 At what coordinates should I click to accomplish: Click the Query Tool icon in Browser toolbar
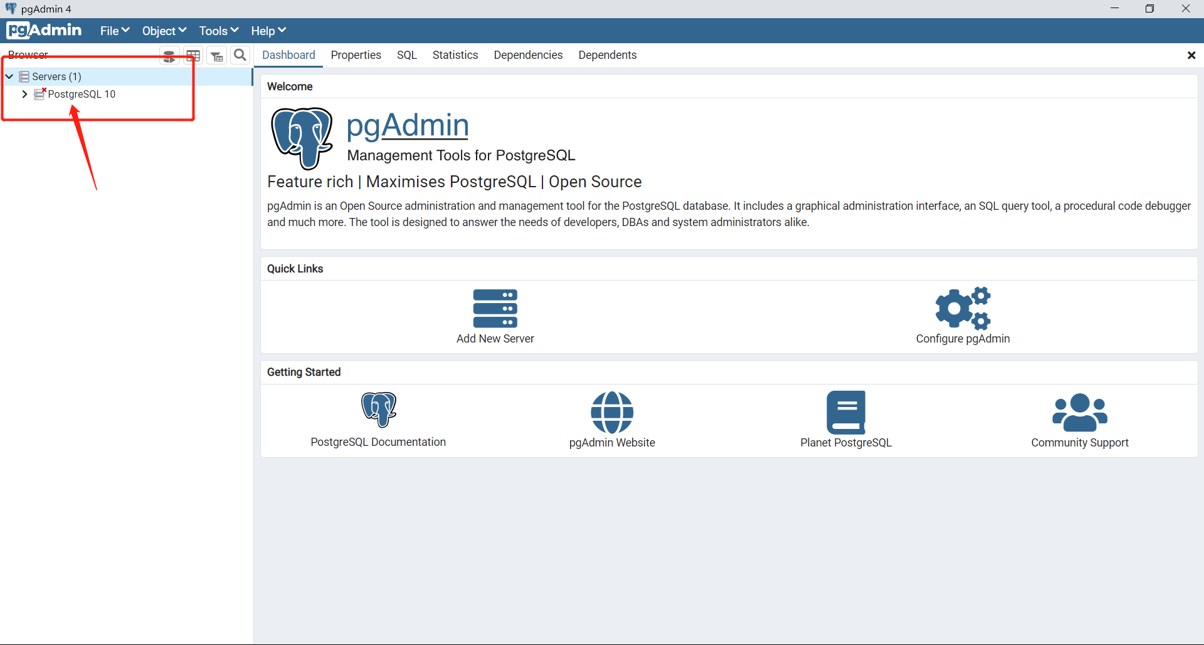click(169, 56)
